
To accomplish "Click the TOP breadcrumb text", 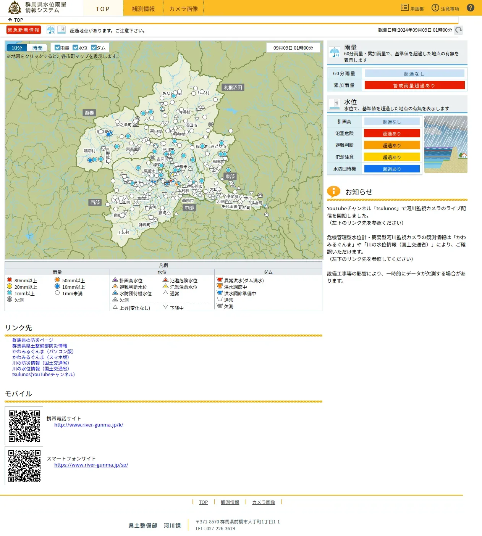I will pos(19,20).
